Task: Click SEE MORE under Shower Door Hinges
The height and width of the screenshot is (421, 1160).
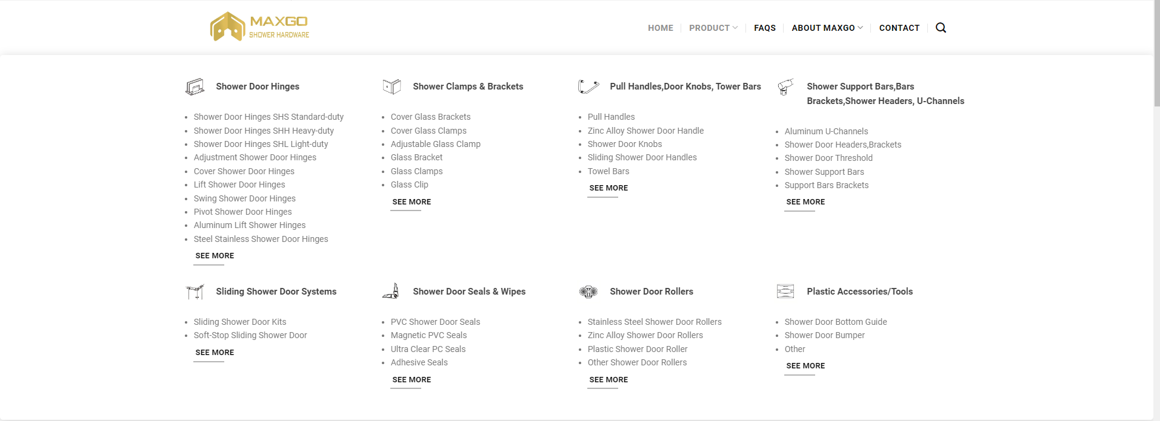Action: (x=215, y=256)
